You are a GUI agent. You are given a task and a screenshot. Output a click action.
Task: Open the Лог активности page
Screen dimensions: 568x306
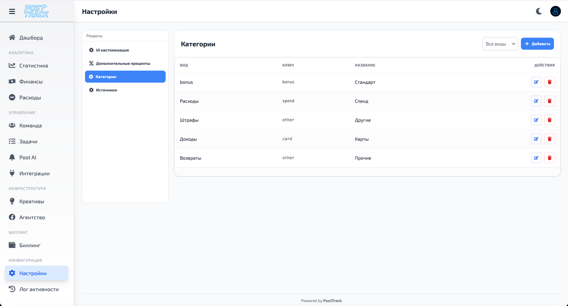[x=39, y=289]
